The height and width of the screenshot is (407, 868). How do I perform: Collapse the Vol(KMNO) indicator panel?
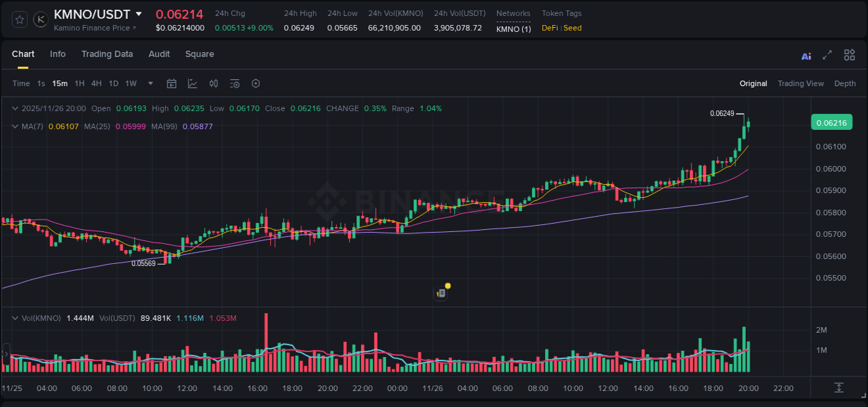[15, 317]
